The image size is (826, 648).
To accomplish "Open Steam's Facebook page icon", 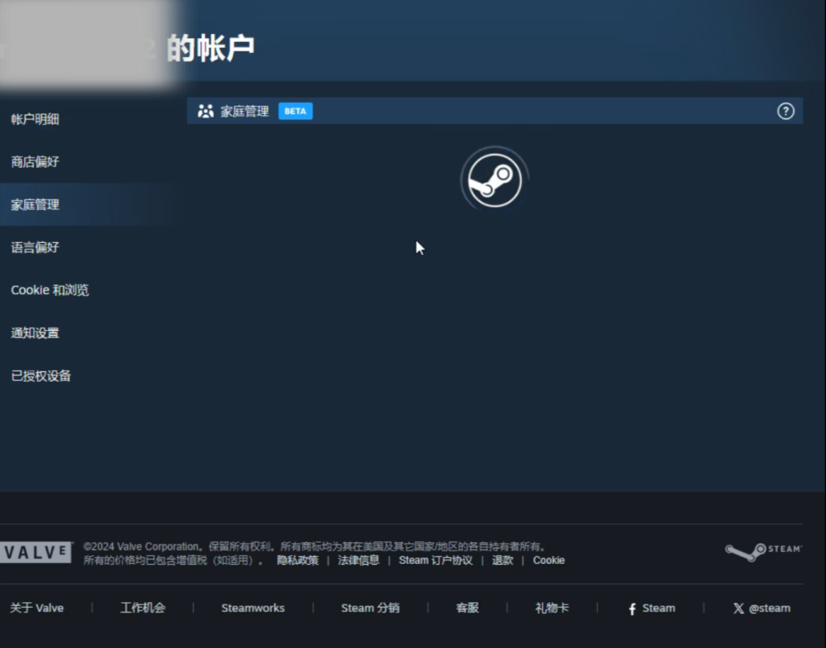I will pos(630,608).
